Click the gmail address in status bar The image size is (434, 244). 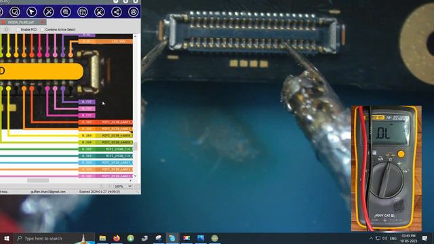click(x=48, y=192)
